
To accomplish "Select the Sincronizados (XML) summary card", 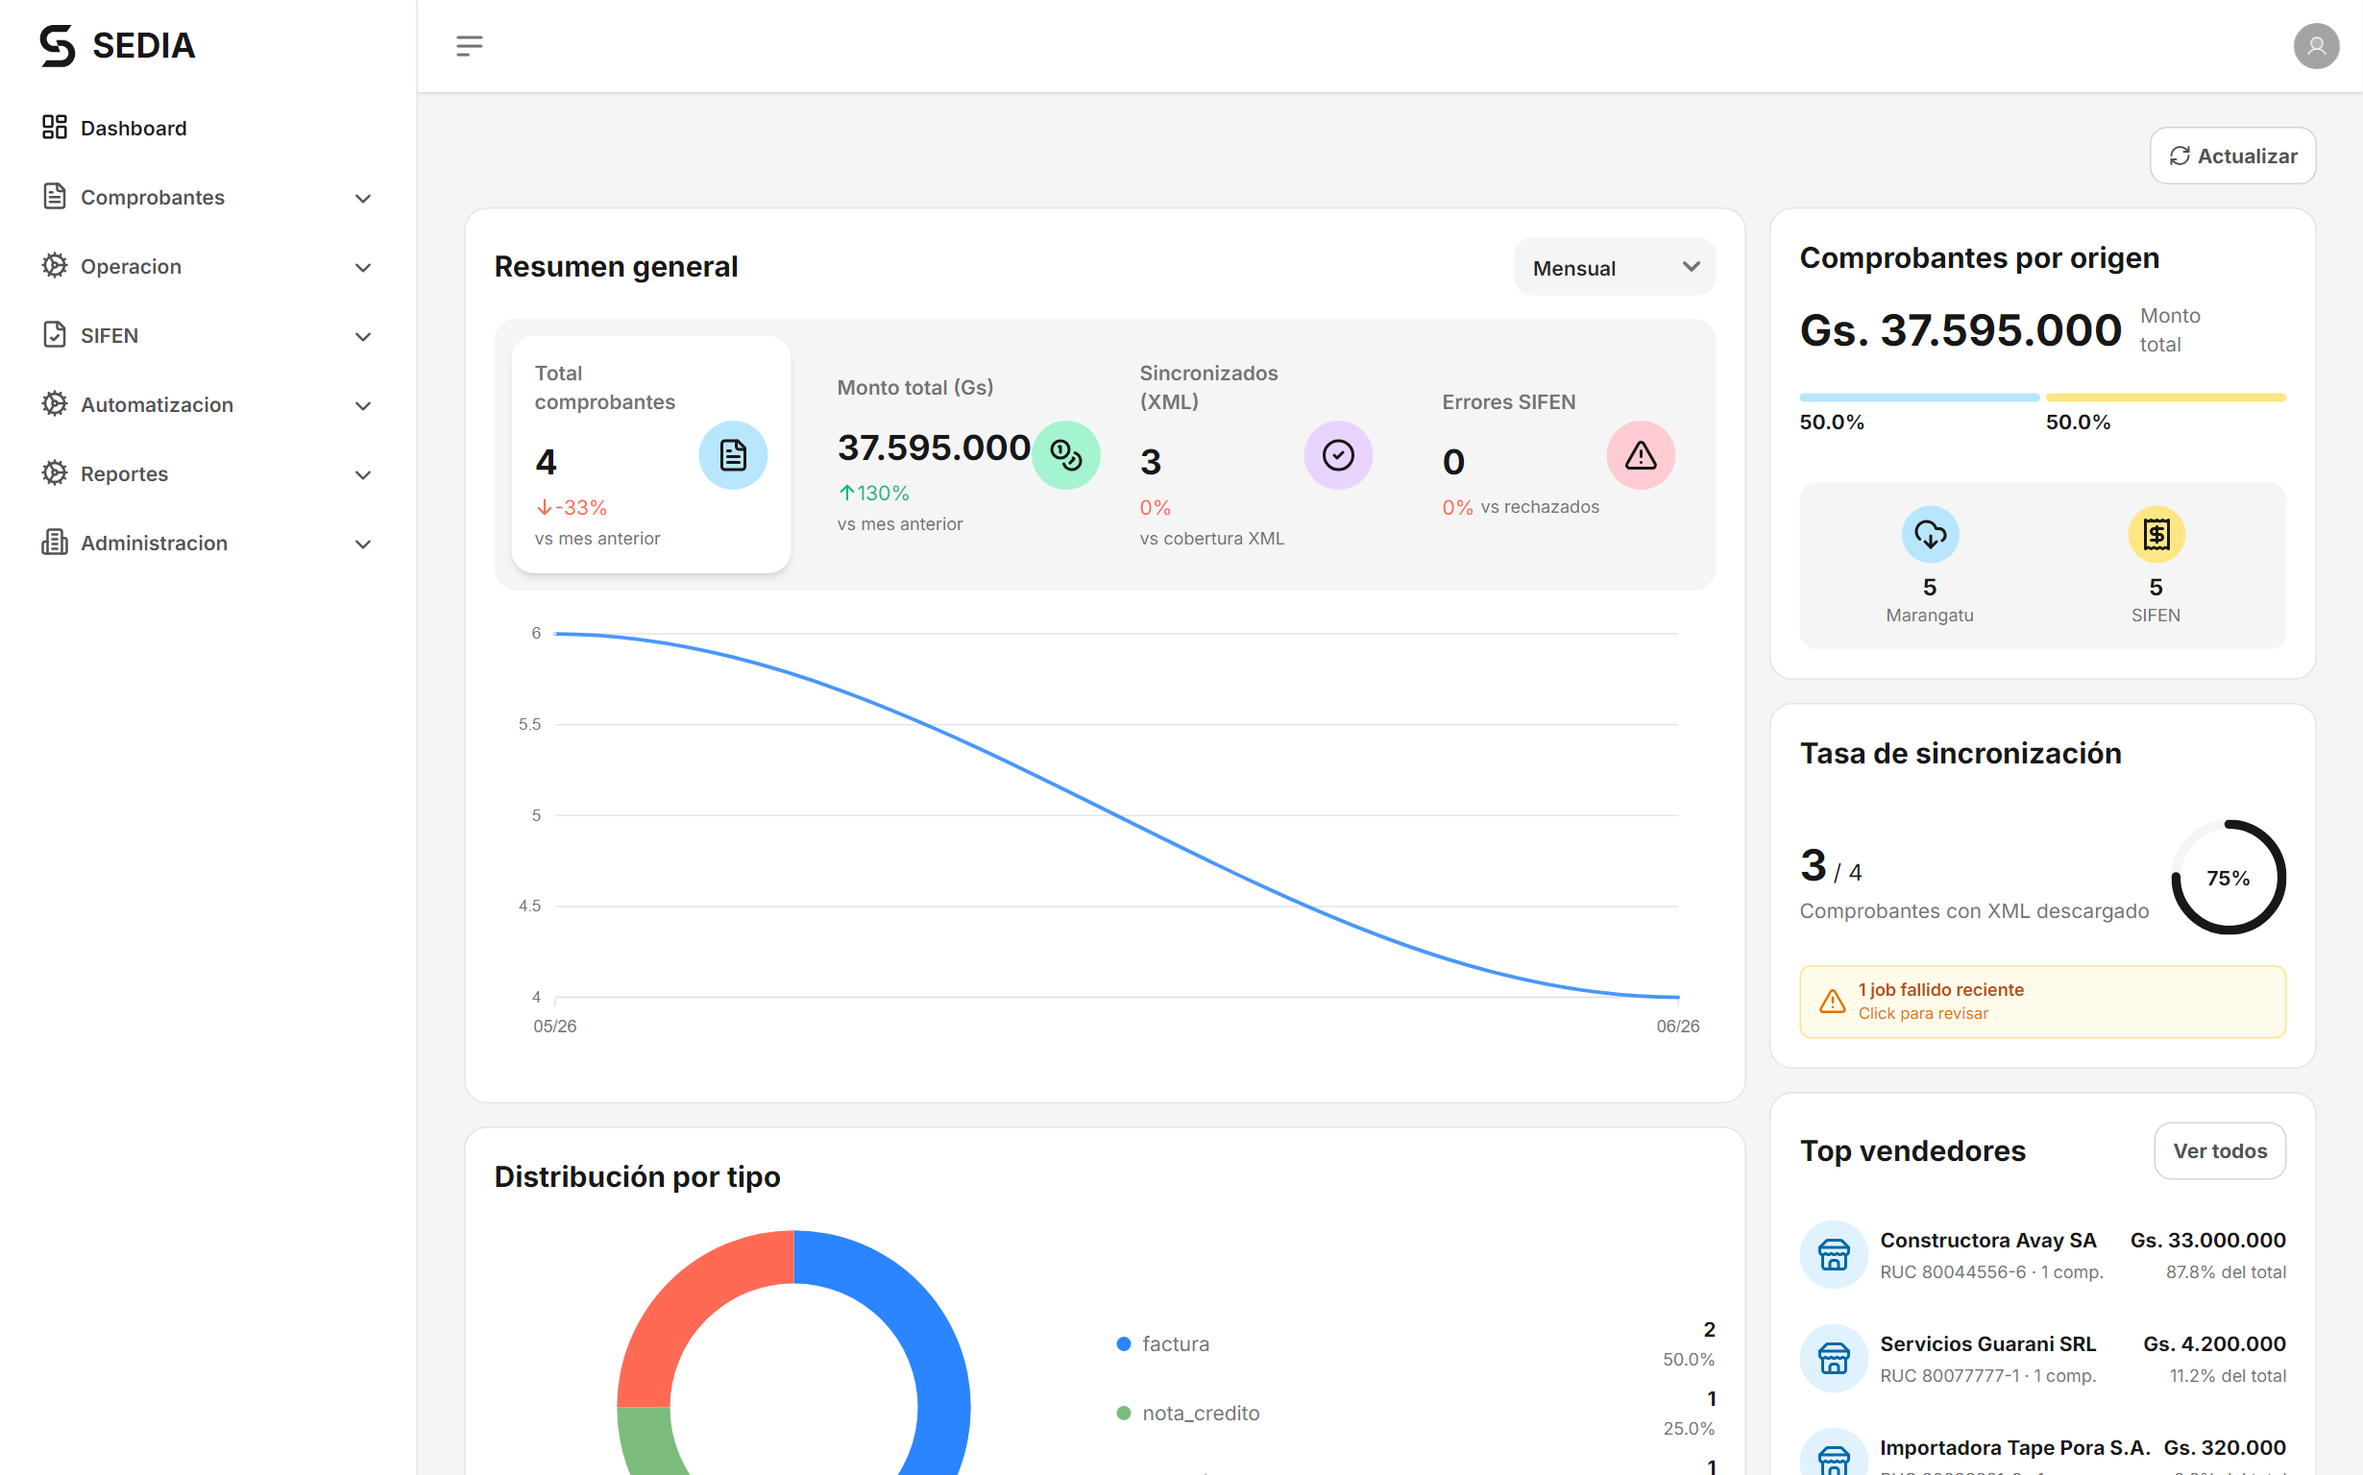I will tap(1255, 454).
